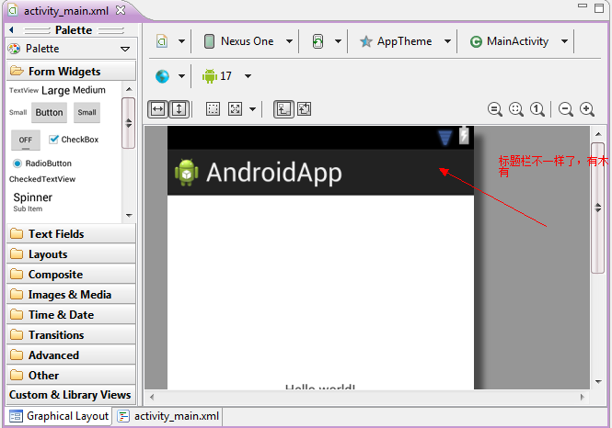Select the Large text widget
The width and height of the screenshot is (612, 428).
(x=55, y=90)
